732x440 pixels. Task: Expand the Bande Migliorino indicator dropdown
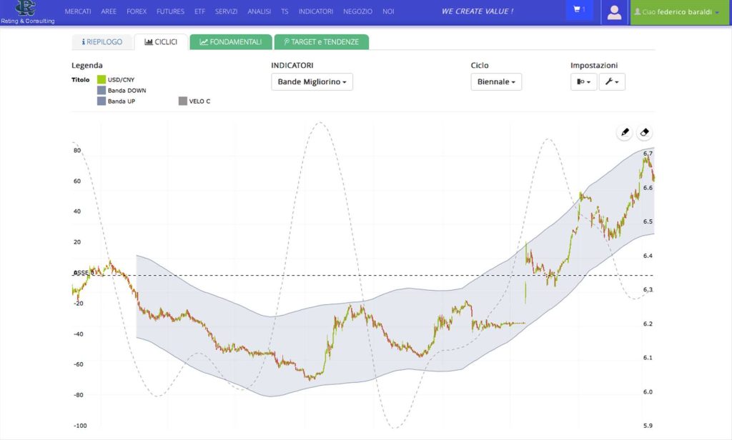pyautogui.click(x=312, y=81)
